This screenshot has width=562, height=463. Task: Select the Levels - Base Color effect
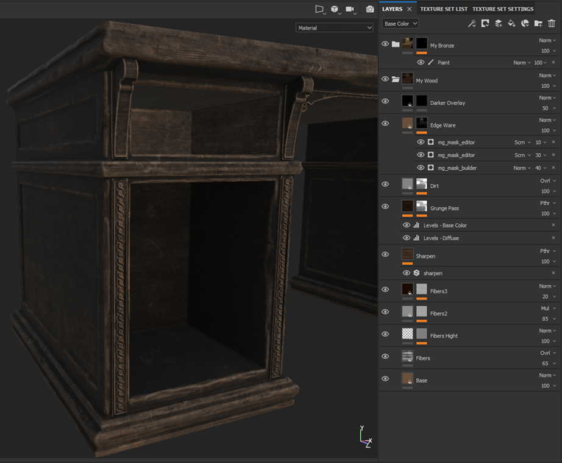445,225
